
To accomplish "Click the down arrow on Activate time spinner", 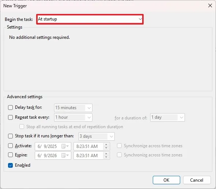I will coord(106,148).
